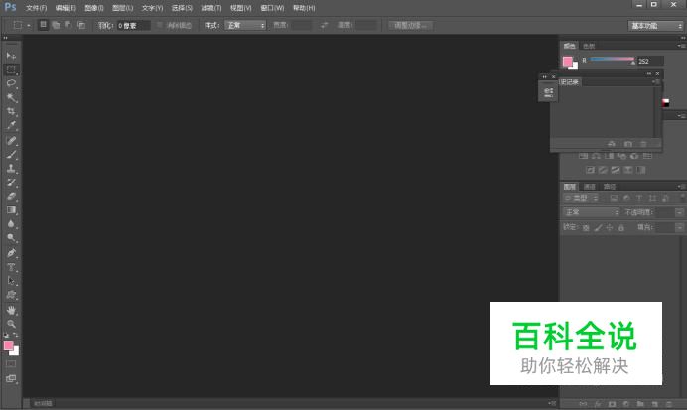Open the layer blend mode 正常 dropdown
687x410 pixels.
click(x=591, y=212)
